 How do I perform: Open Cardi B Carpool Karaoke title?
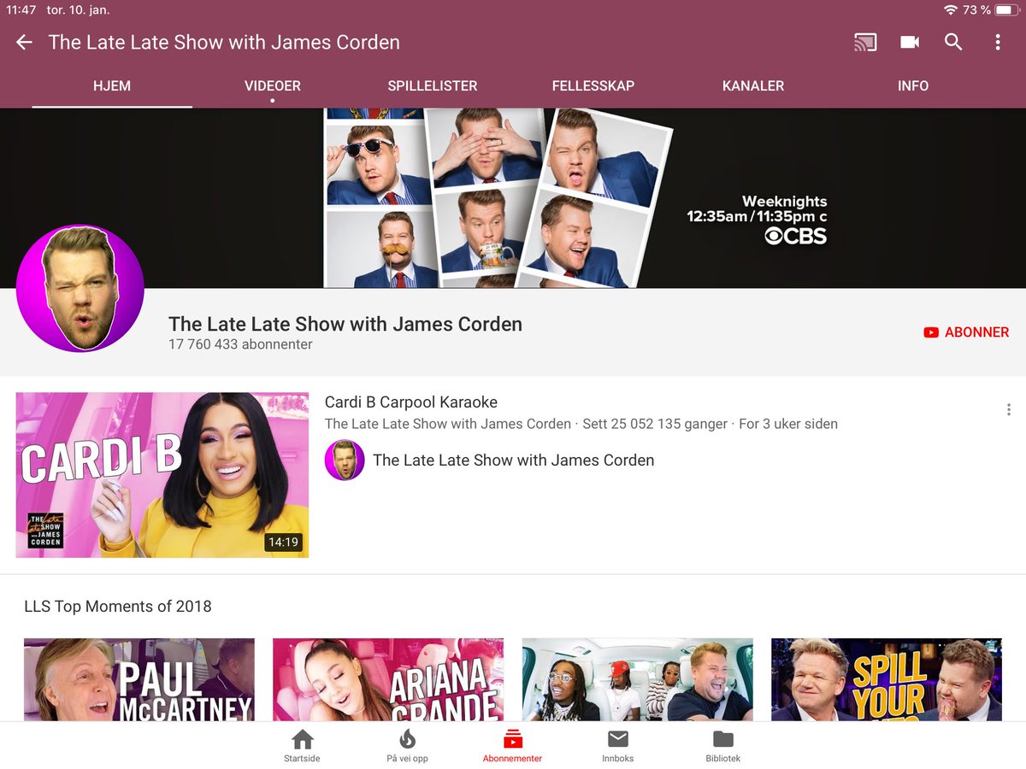[411, 402]
